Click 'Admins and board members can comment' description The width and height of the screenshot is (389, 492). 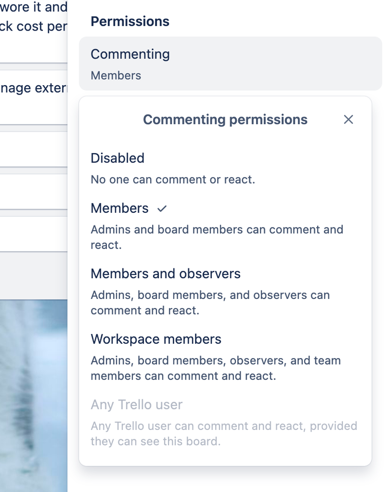(x=217, y=237)
